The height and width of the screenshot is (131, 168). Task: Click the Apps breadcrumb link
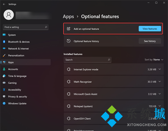[68, 17]
